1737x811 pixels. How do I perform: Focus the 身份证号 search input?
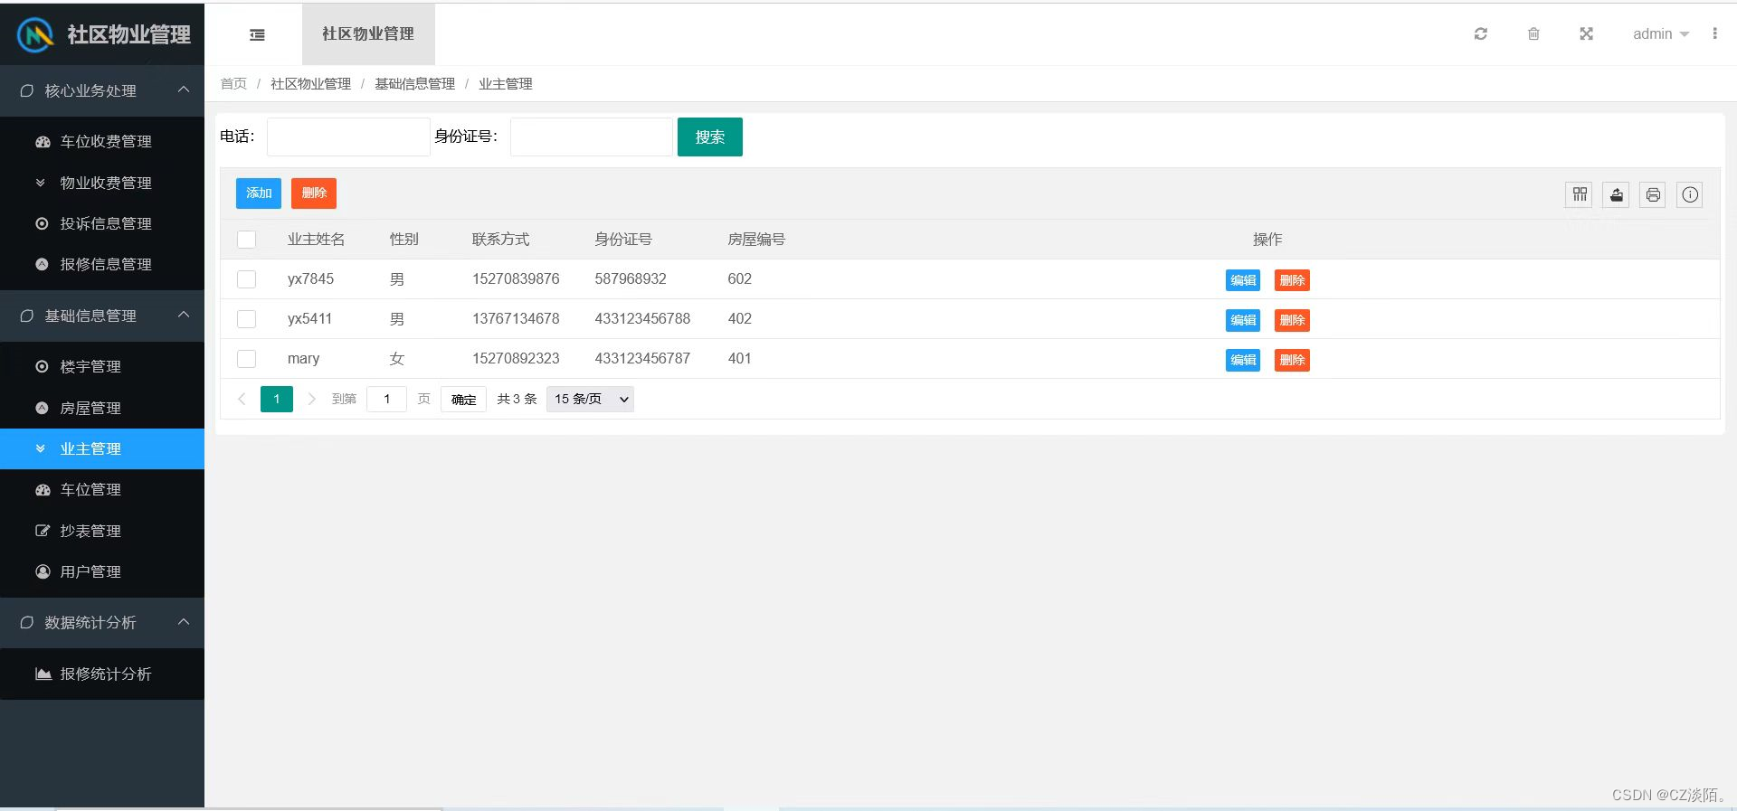tap(592, 137)
